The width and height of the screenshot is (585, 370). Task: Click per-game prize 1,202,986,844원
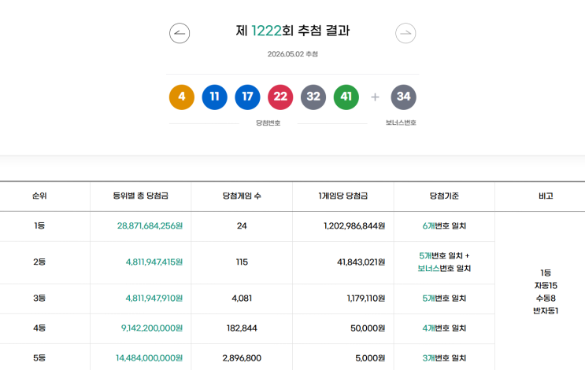354,226
